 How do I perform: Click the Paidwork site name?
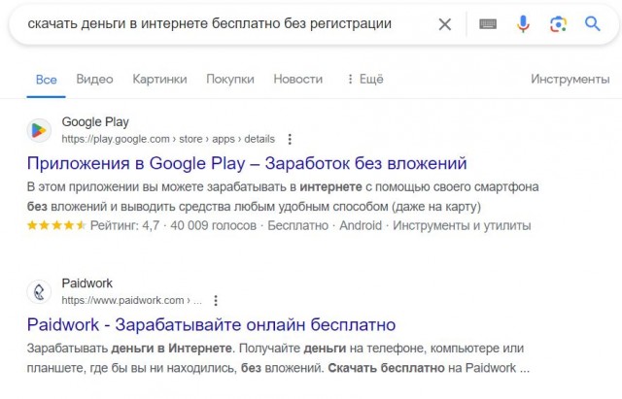click(x=87, y=283)
